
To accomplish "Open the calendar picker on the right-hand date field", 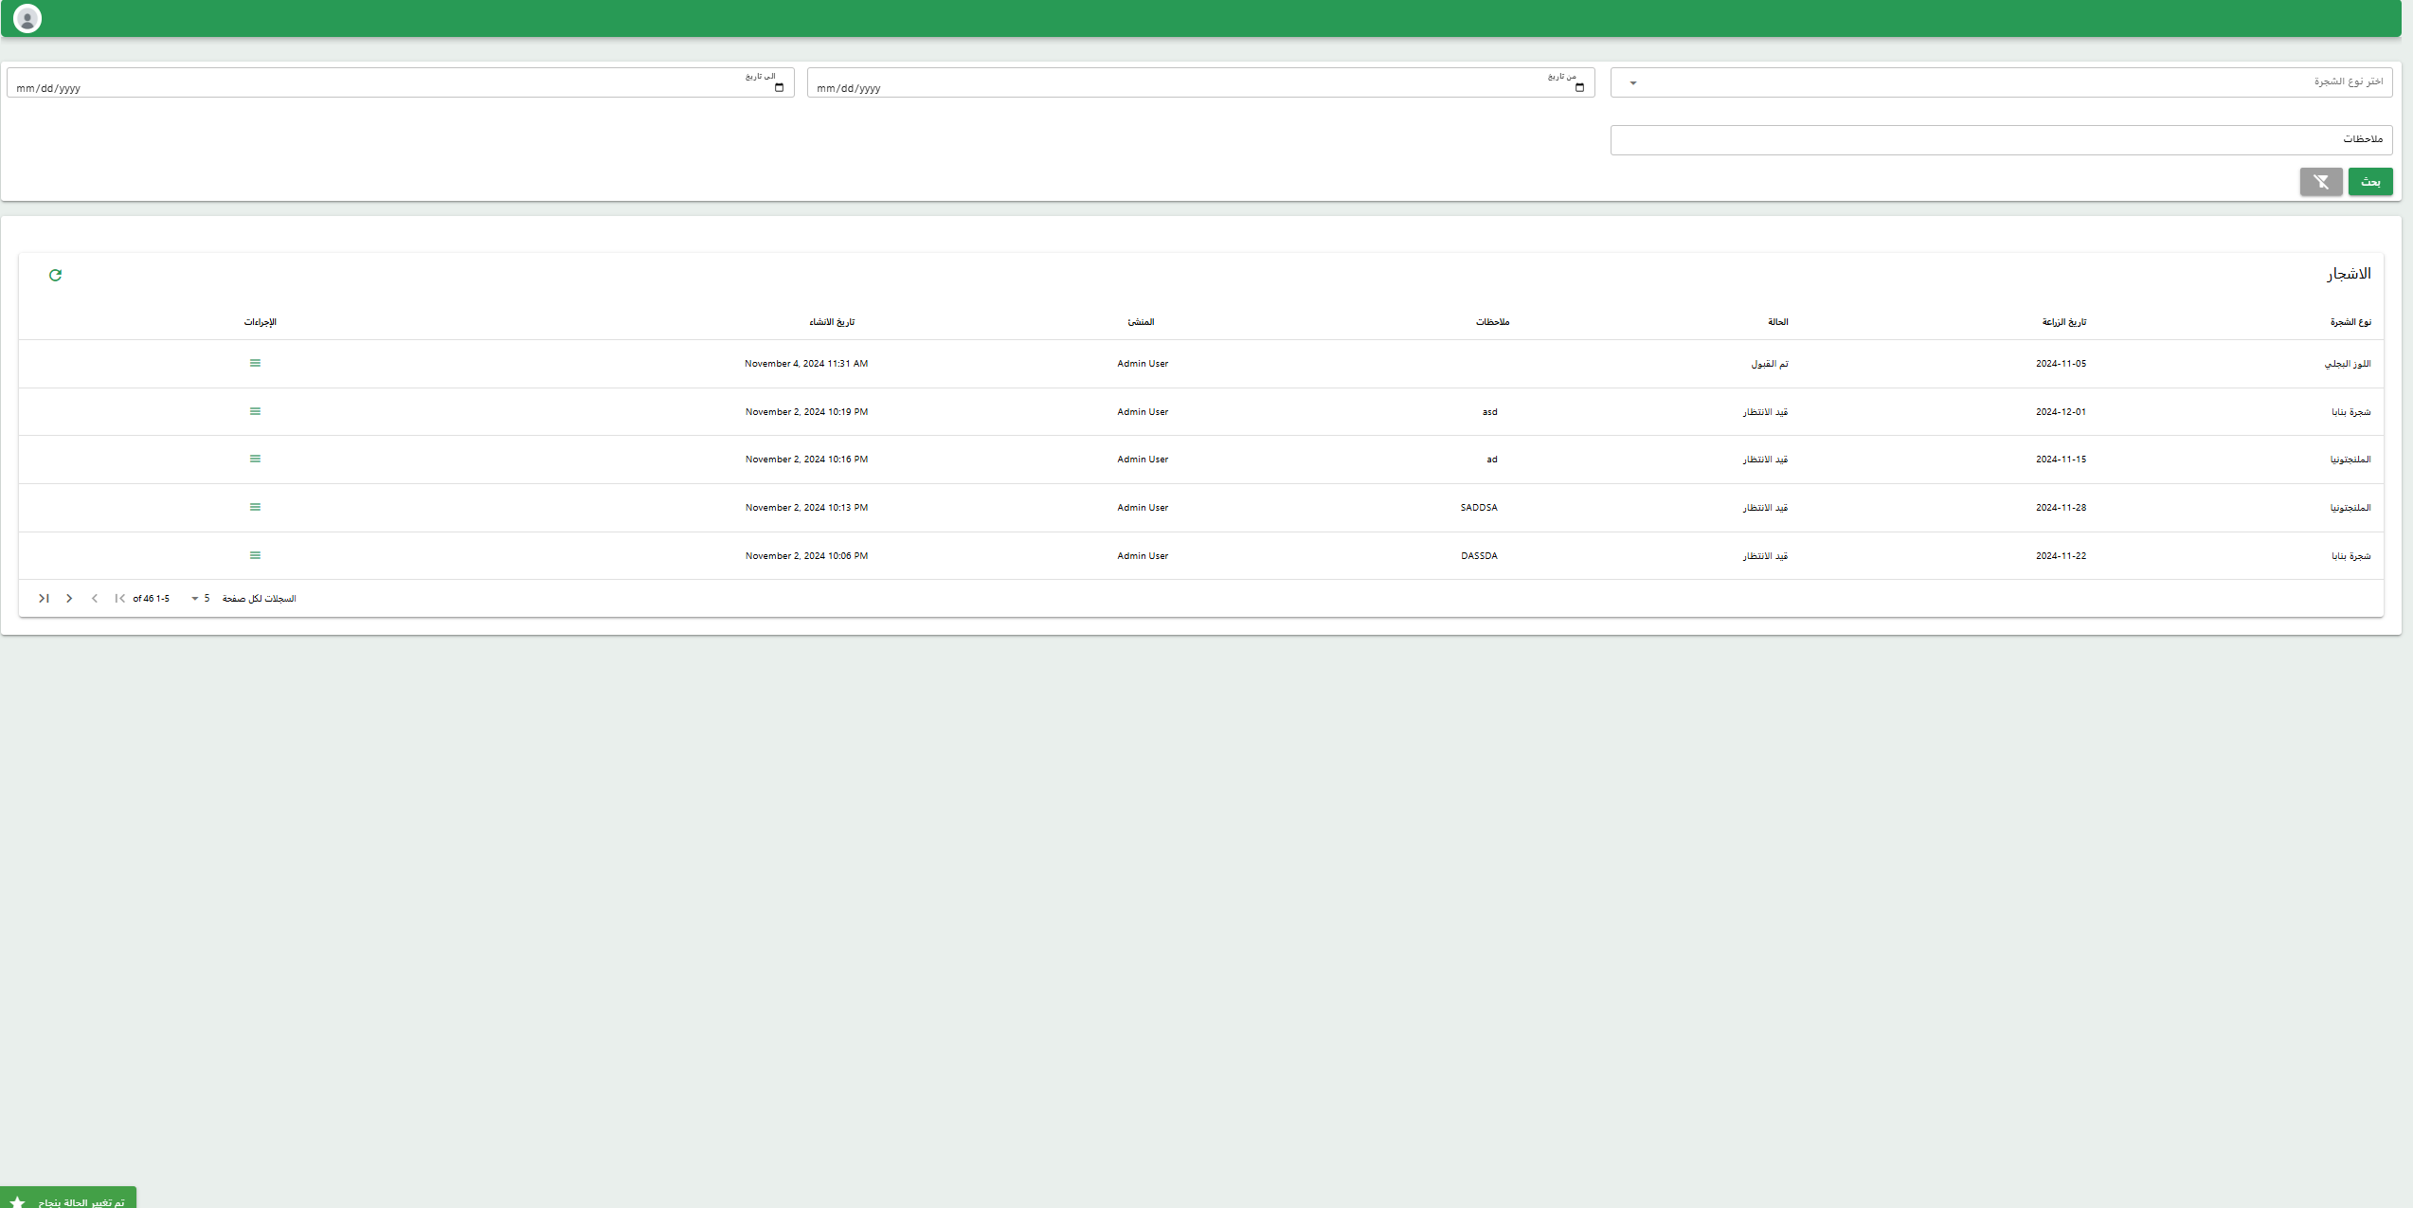I will pyautogui.click(x=1578, y=88).
